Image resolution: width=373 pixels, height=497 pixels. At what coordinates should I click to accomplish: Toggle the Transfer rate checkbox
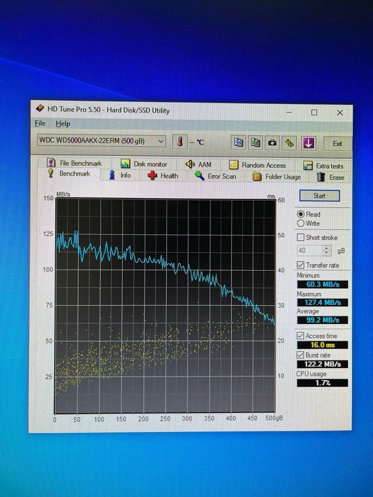(x=300, y=265)
